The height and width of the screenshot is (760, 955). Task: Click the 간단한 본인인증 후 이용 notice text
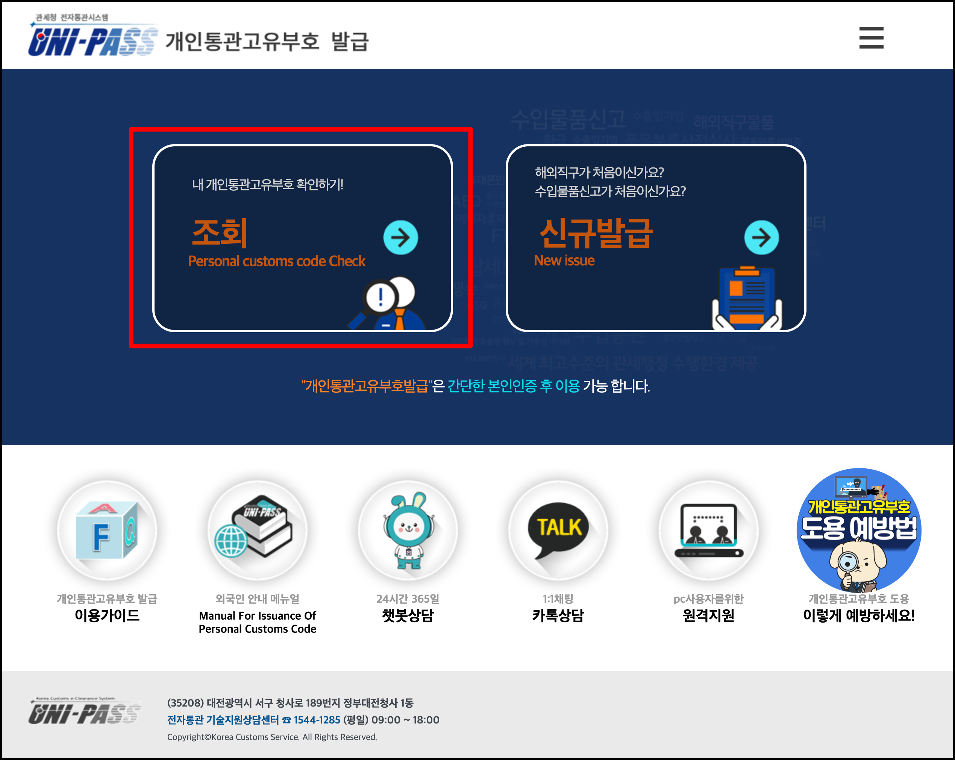(x=514, y=386)
